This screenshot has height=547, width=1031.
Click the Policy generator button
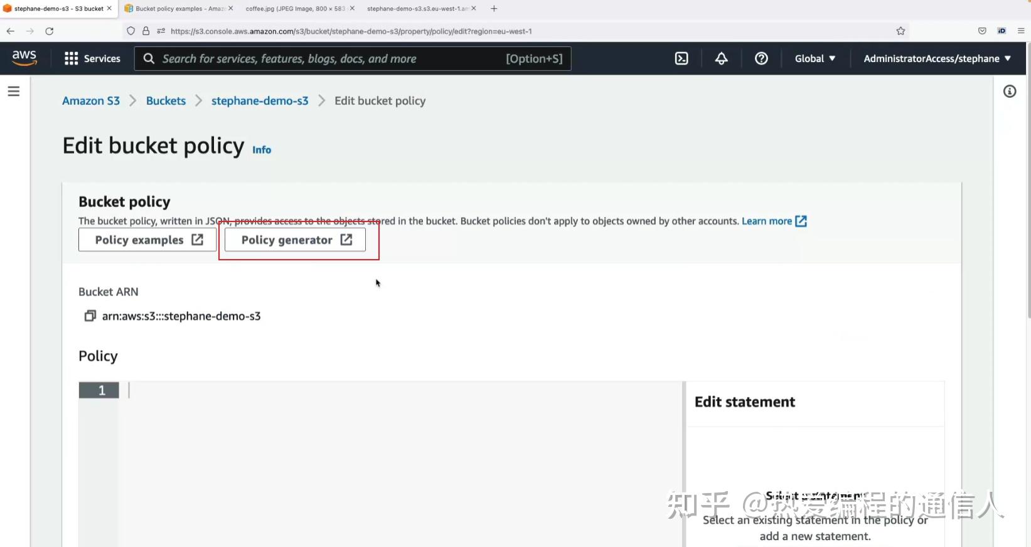coord(295,240)
